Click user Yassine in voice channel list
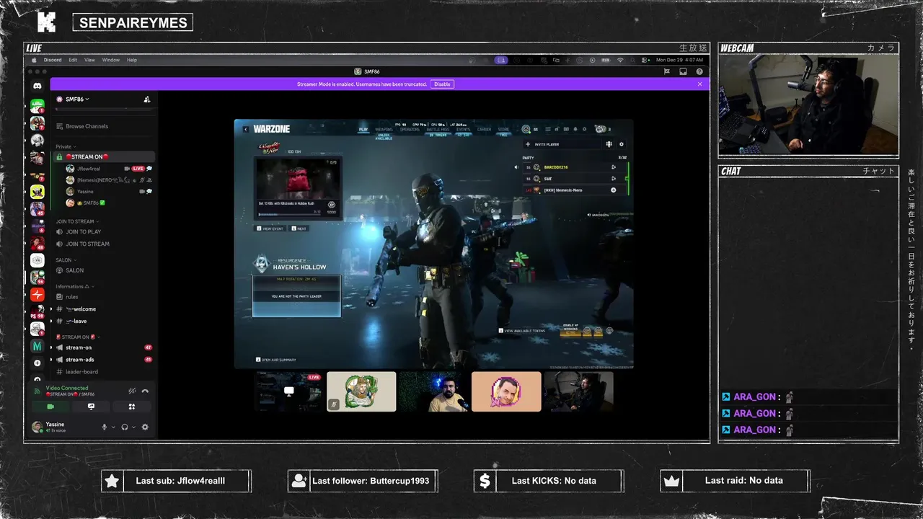The image size is (923, 519). click(x=85, y=192)
